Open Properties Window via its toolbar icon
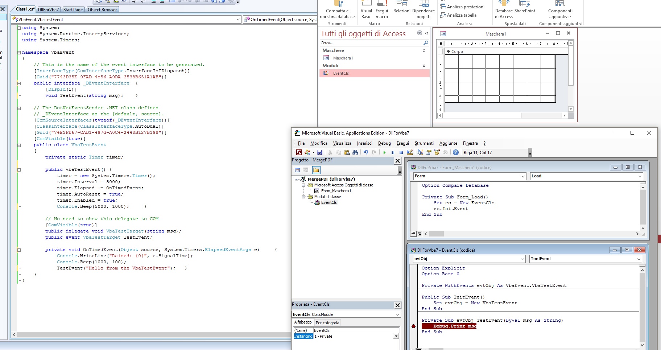 click(x=429, y=152)
